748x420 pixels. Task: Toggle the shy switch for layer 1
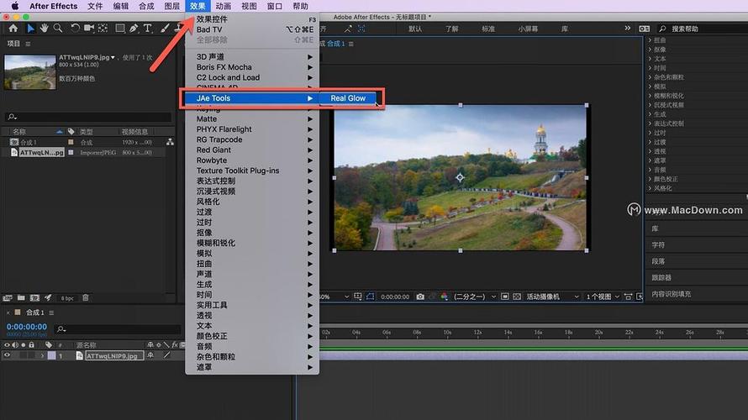coord(150,355)
